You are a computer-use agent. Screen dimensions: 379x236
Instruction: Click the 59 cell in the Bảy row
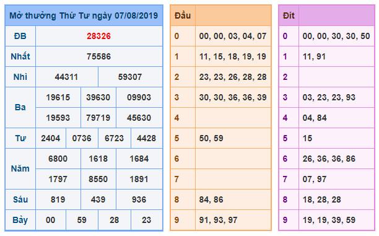tap(82, 220)
